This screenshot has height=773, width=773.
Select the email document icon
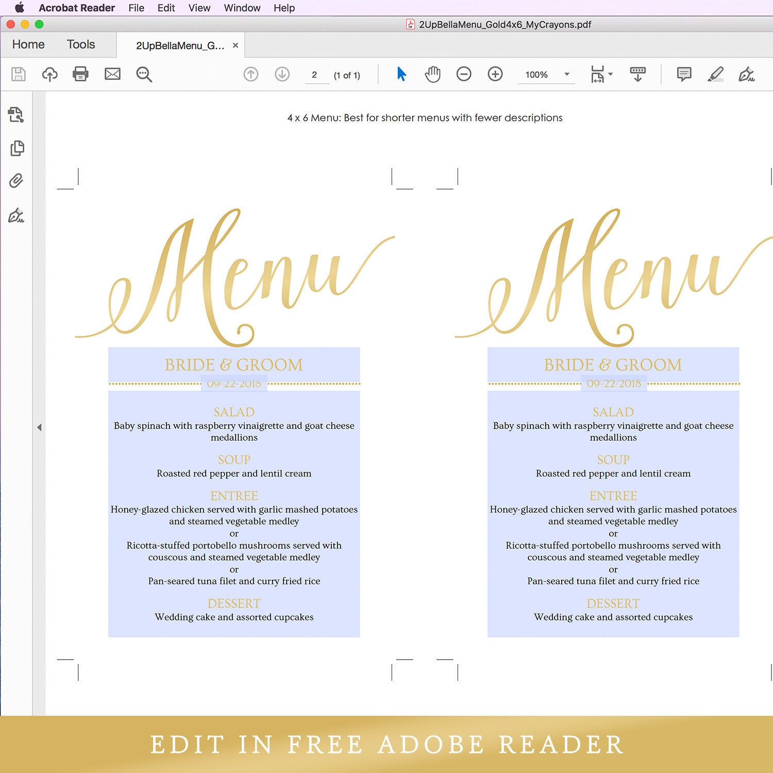click(x=113, y=74)
